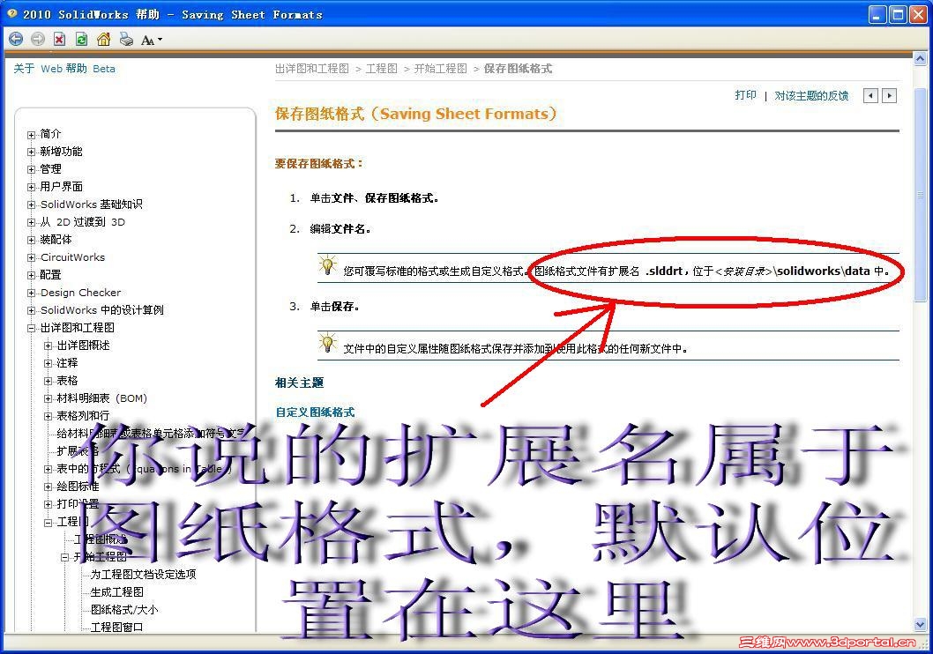Screen dimensions: 933x654
Task: Expand the 新增功能 tree node
Action: (32, 152)
